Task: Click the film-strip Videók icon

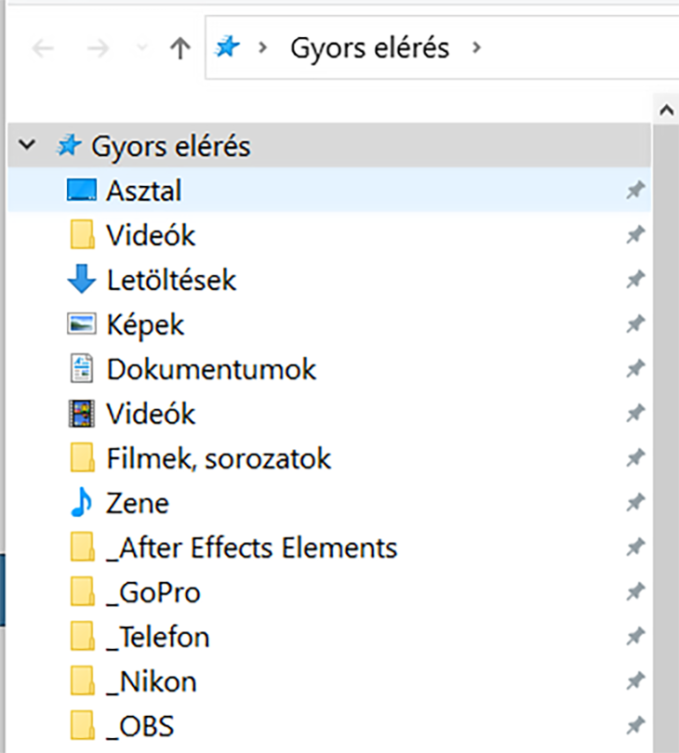Action: (x=81, y=414)
